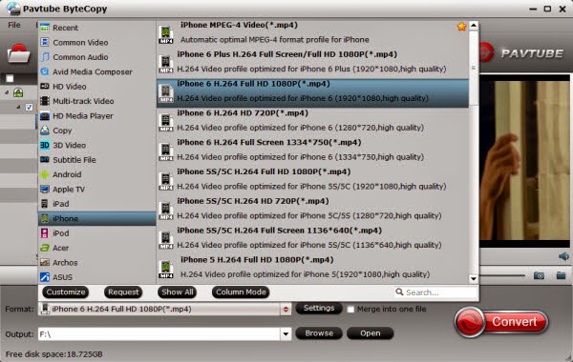Click the snapshot camera icon under preview
The height and width of the screenshot is (362, 573).
539,275
